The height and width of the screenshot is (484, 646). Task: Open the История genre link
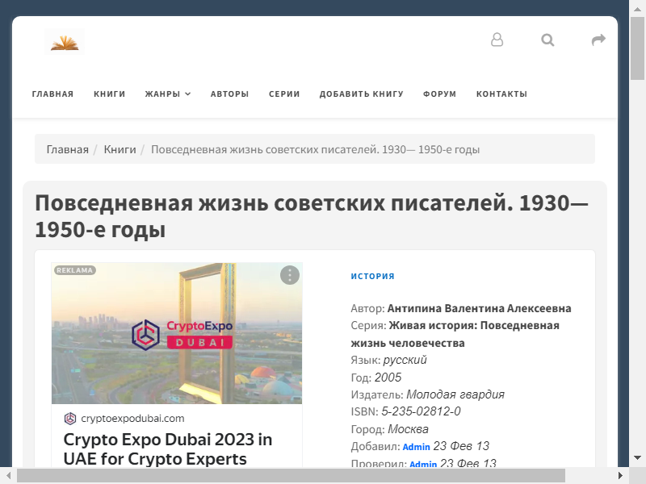click(x=372, y=276)
